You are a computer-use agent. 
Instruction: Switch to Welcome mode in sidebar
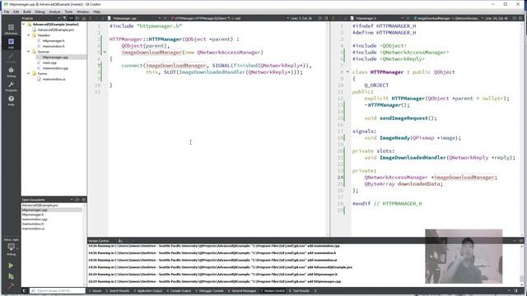pos(11,29)
